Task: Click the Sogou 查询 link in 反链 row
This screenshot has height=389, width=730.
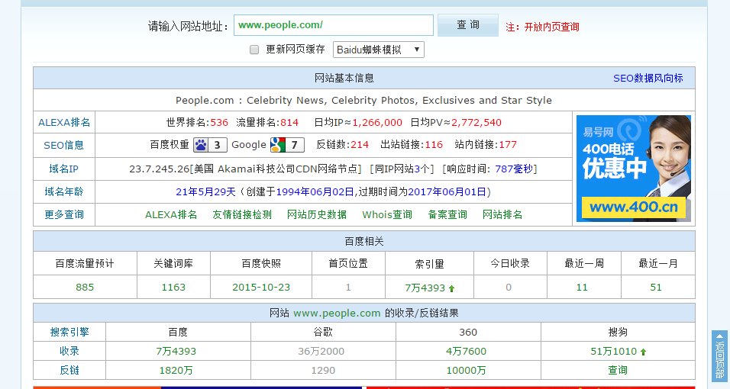Action: pos(617,370)
